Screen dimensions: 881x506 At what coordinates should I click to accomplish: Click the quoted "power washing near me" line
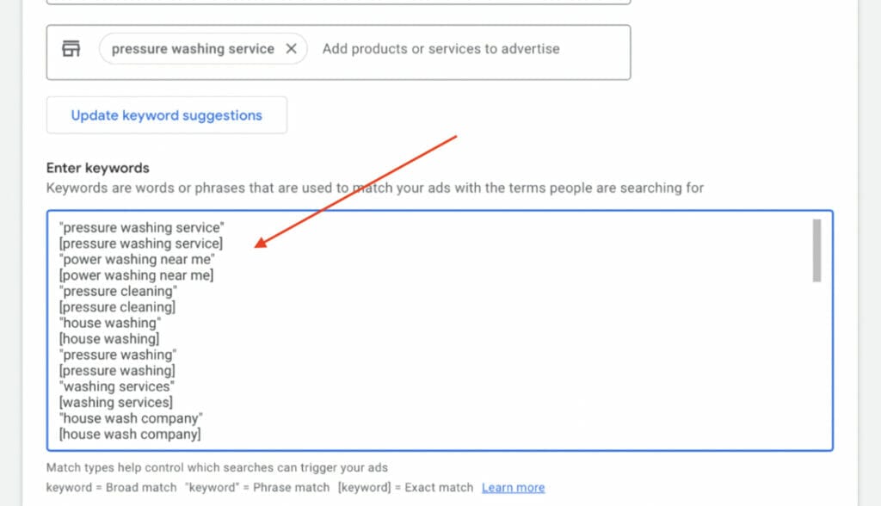pos(137,259)
